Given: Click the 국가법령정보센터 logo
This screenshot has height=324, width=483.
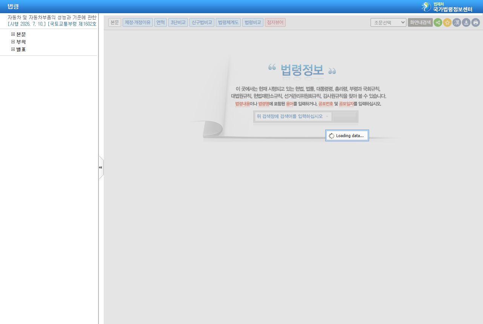Looking at the screenshot, I should 447,7.
